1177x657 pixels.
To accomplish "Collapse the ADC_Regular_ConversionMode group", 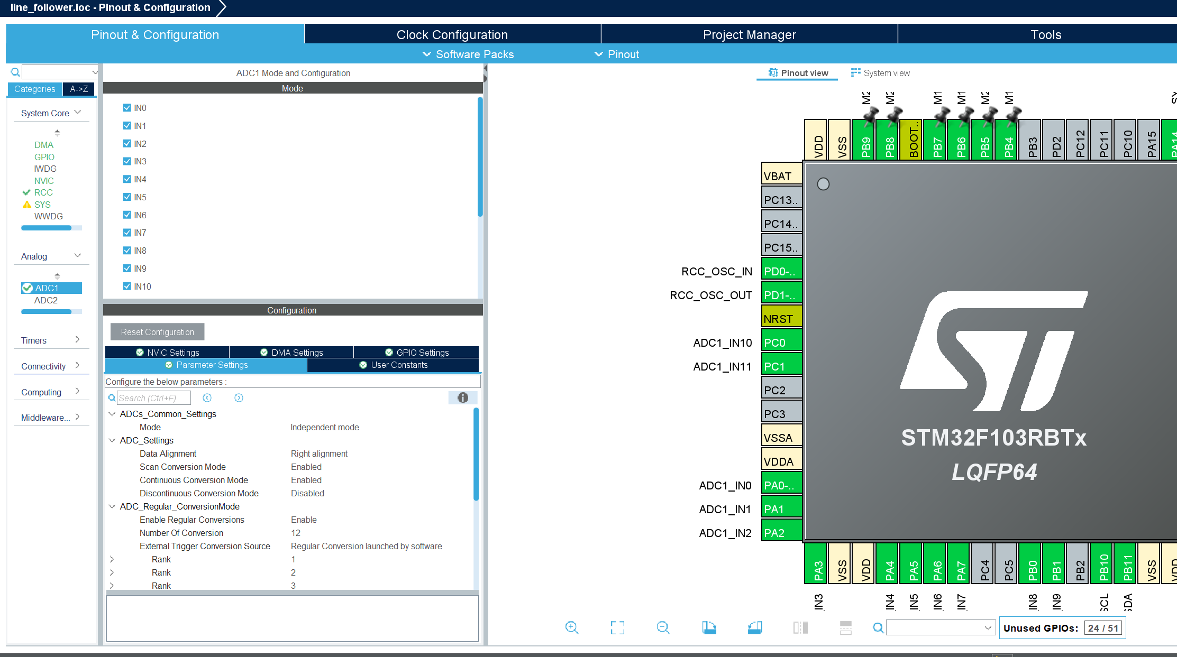I will point(112,506).
